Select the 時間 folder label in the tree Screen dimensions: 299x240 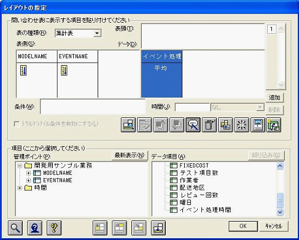point(41,188)
